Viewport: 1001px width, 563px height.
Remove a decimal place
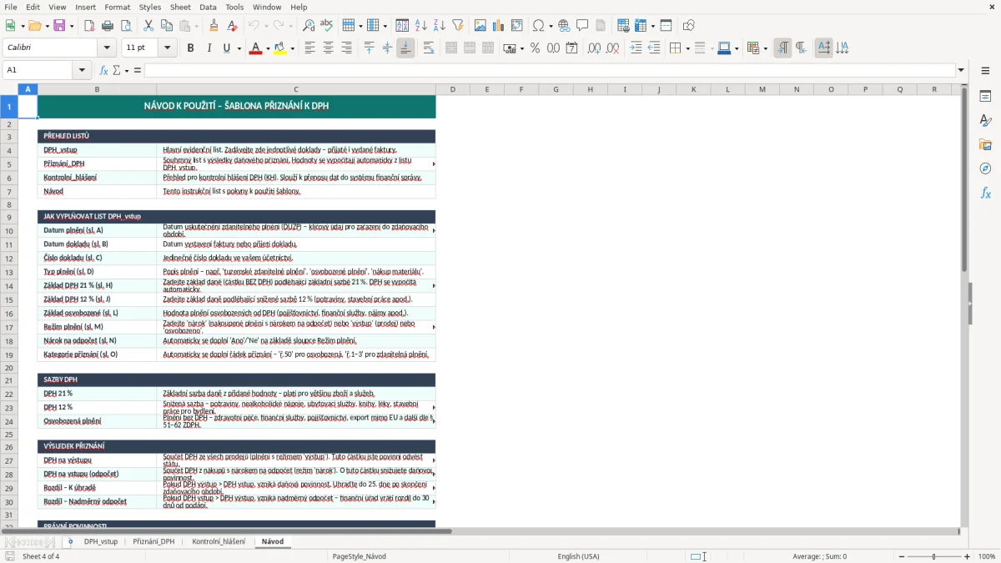pyautogui.click(x=612, y=48)
